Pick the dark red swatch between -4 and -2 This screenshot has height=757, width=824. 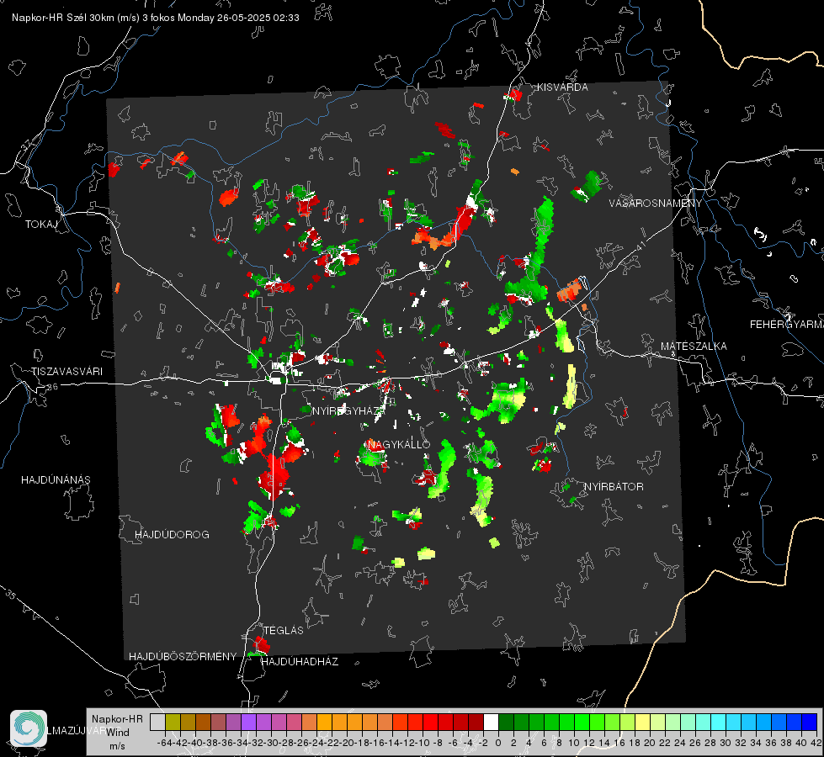(x=476, y=722)
